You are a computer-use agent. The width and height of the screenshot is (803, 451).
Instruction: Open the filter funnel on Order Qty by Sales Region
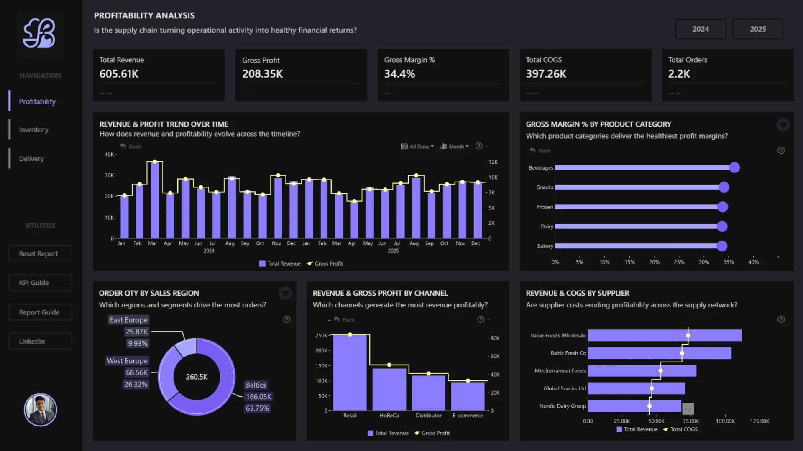pyautogui.click(x=285, y=293)
